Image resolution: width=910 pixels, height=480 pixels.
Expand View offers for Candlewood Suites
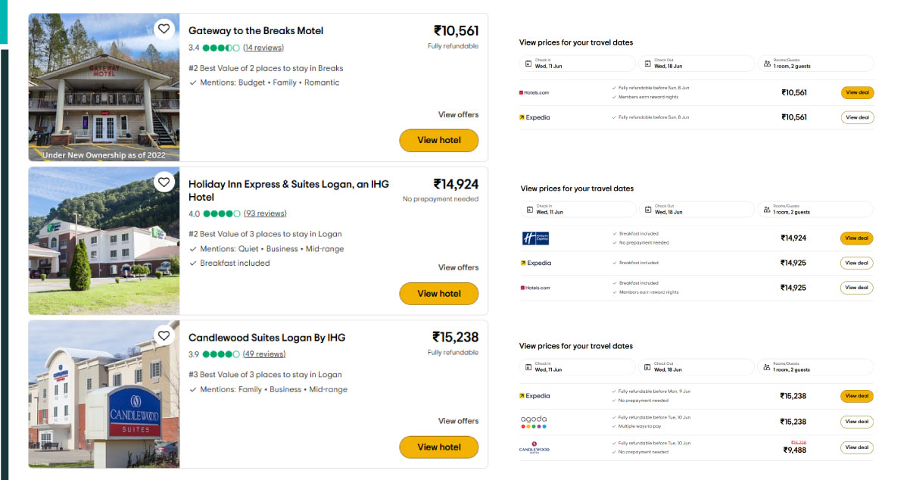tap(458, 421)
